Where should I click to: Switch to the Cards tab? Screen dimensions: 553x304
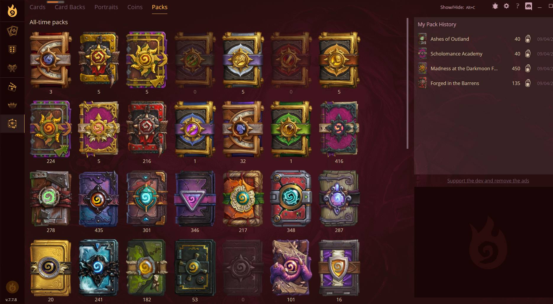coord(38,7)
